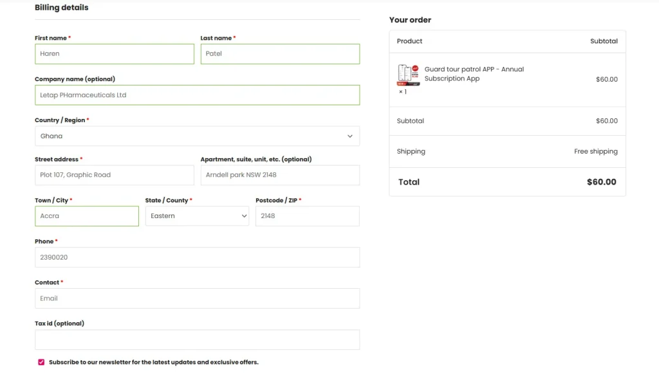This screenshot has width=659, height=373.
Task: Click the newsletter subscription label text
Action: 153,362
